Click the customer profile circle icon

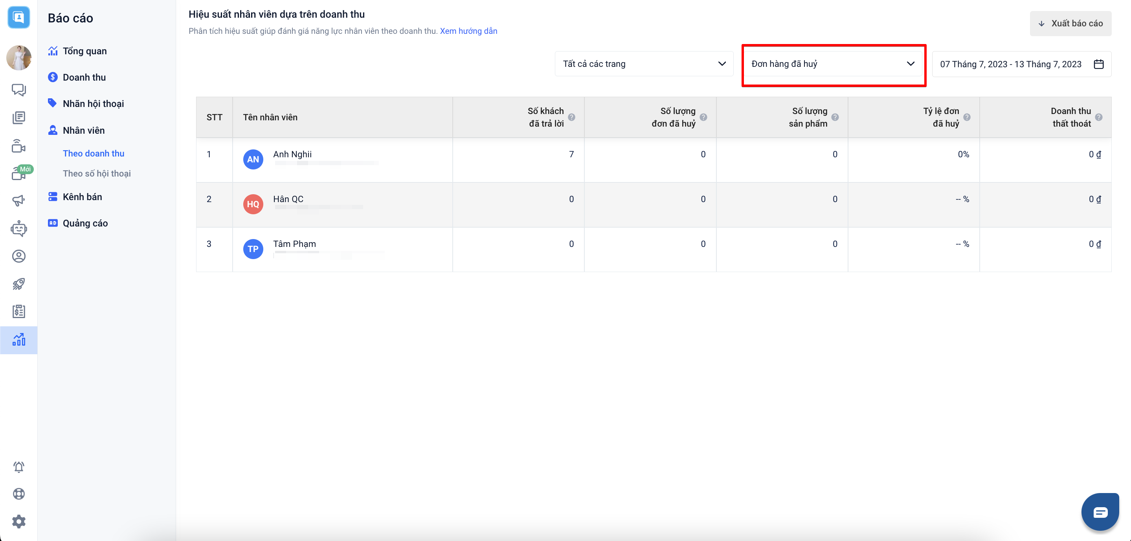point(18,256)
